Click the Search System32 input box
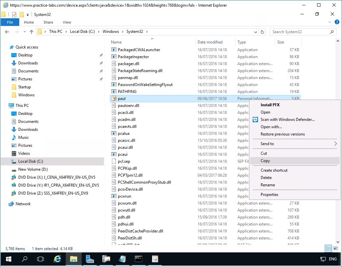This screenshot has width=342, height=267. click(299, 32)
